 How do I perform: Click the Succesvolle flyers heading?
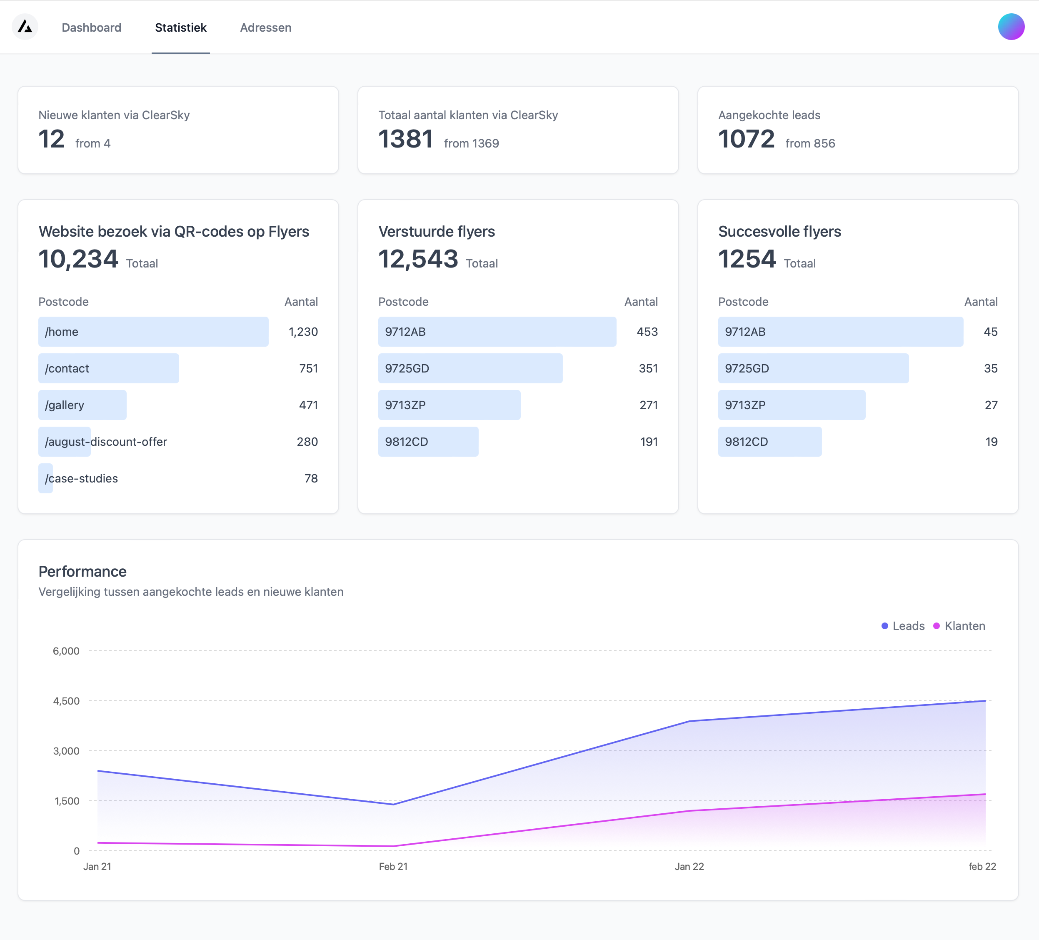pos(779,231)
